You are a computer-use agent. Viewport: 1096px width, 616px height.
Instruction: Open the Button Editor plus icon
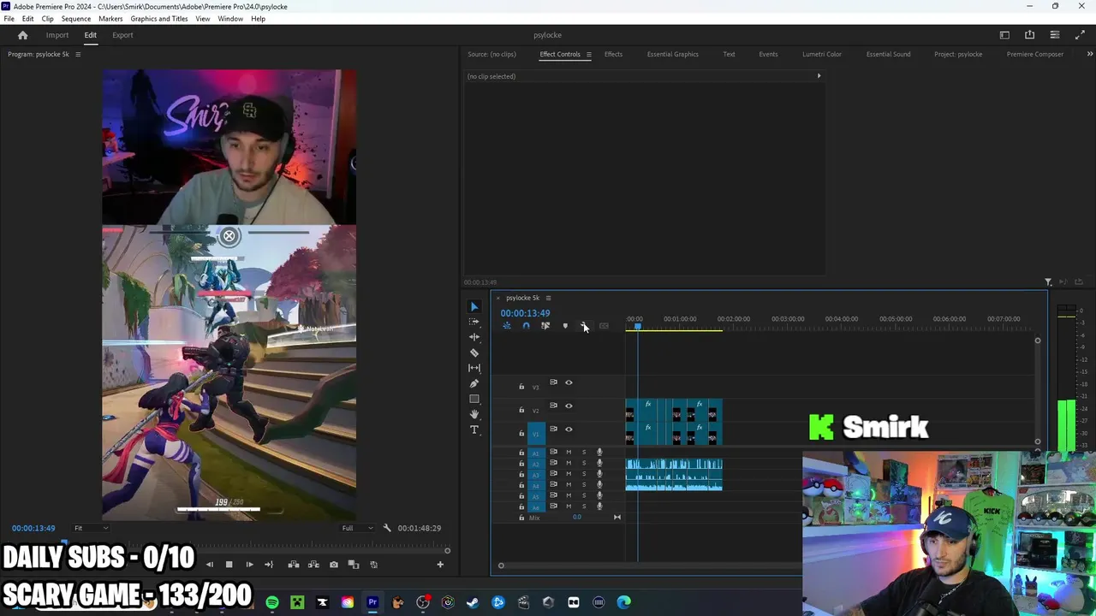440,564
